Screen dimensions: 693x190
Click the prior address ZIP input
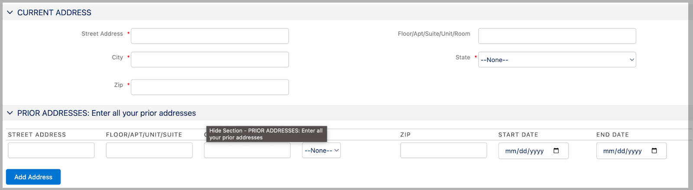(443, 150)
